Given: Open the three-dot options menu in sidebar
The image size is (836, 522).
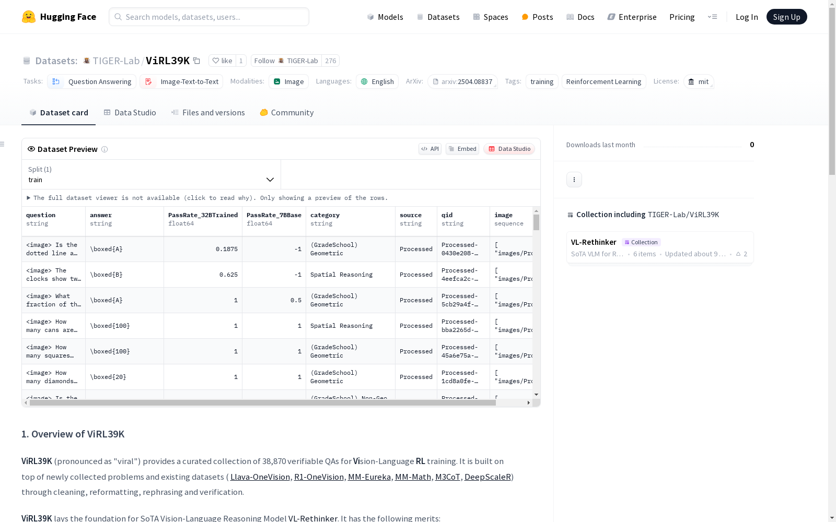Looking at the screenshot, I should pos(574,180).
